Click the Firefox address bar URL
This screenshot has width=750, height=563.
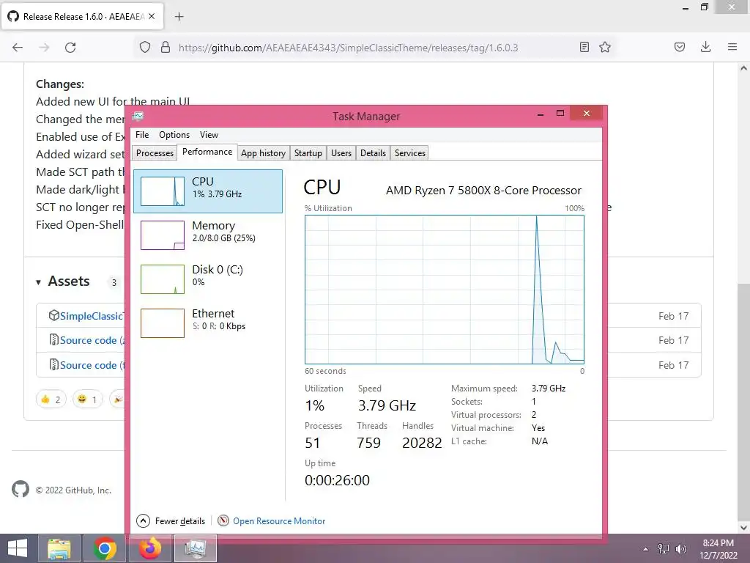pyautogui.click(x=348, y=48)
